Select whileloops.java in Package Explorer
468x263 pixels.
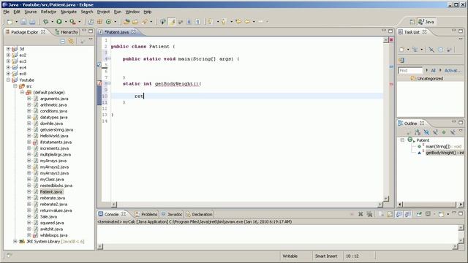(53, 235)
